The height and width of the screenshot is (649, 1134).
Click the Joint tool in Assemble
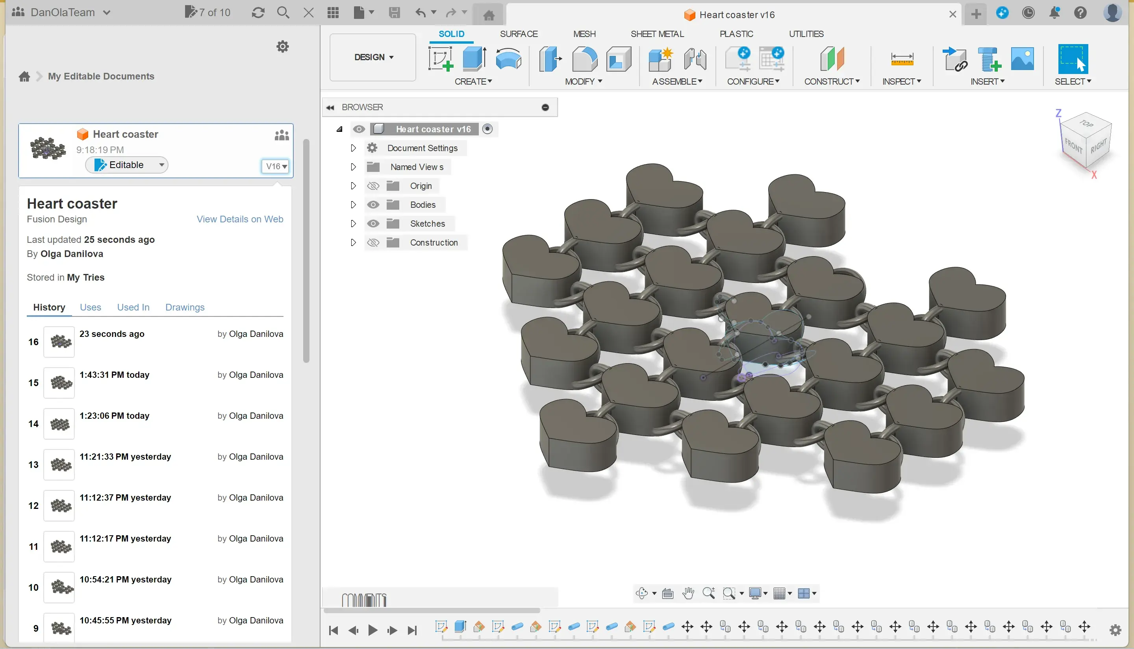694,59
